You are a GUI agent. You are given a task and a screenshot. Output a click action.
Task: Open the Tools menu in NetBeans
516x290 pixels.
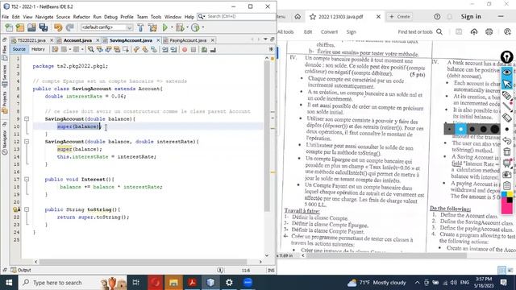pos(156,17)
